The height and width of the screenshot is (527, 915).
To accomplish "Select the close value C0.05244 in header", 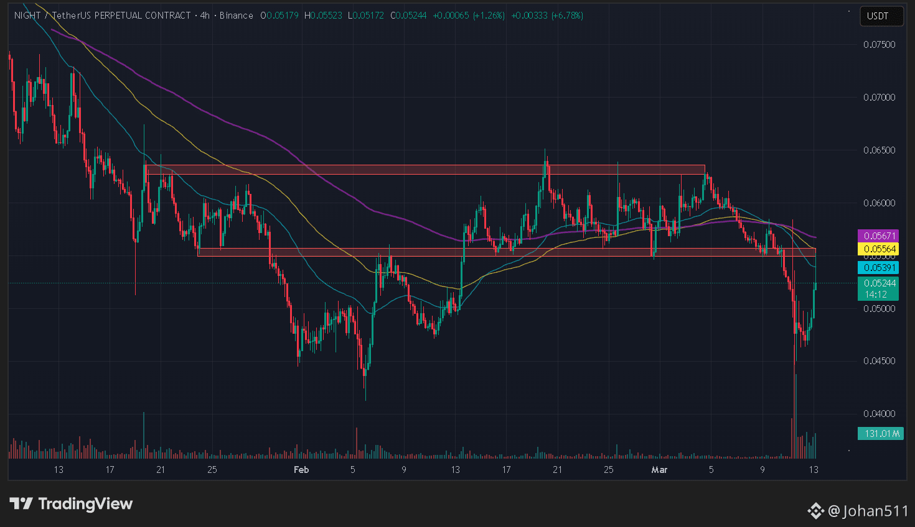I will 408,16.
